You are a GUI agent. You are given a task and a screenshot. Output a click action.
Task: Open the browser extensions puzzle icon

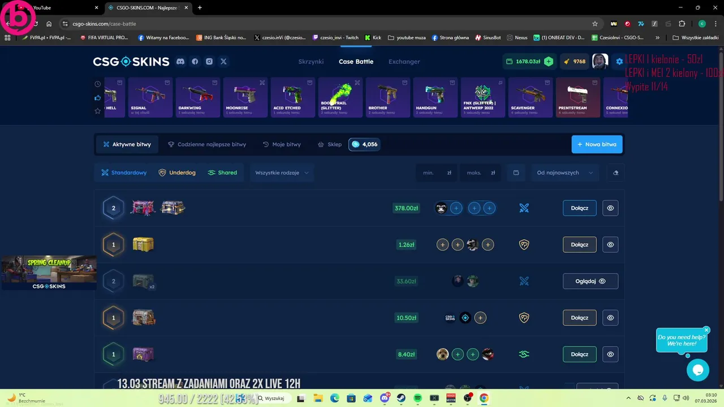click(x=682, y=24)
